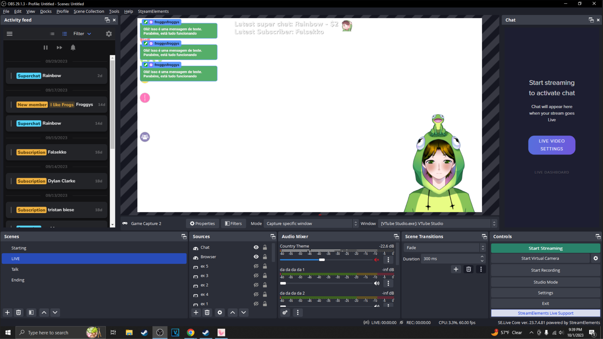Hide the Browser source visibility eye

[x=256, y=257]
